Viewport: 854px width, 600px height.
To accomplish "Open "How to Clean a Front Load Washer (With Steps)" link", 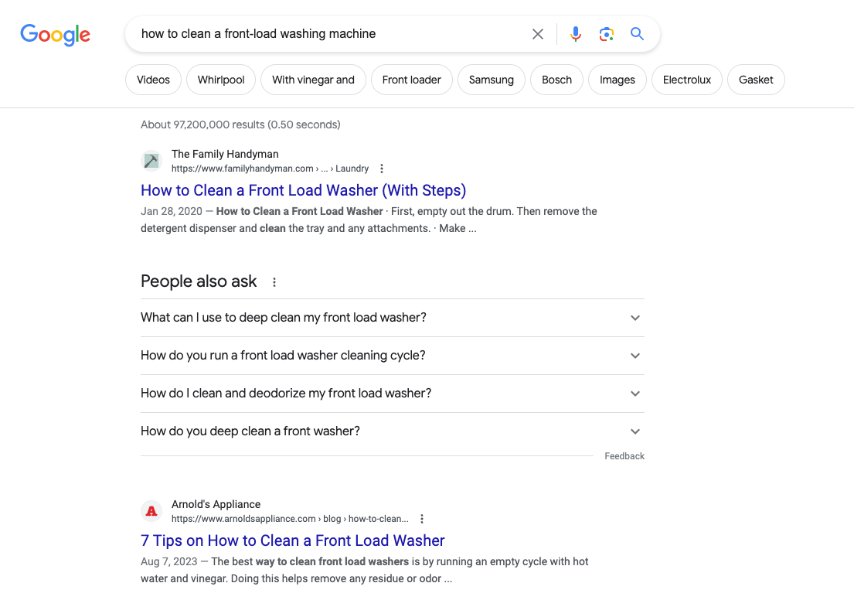I will [304, 190].
